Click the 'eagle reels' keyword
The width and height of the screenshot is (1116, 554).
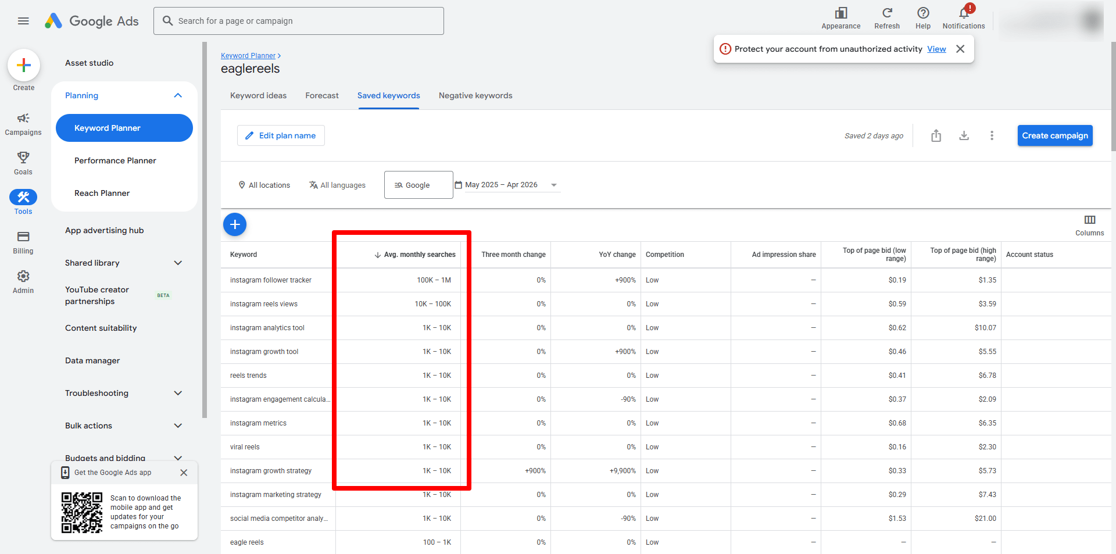pyautogui.click(x=247, y=542)
